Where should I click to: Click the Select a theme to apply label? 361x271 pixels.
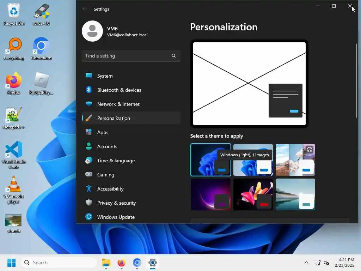(217, 136)
